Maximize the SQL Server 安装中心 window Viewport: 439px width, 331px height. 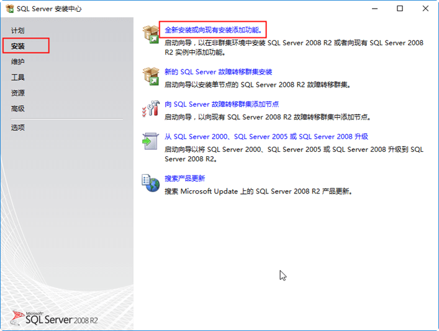(400, 9)
